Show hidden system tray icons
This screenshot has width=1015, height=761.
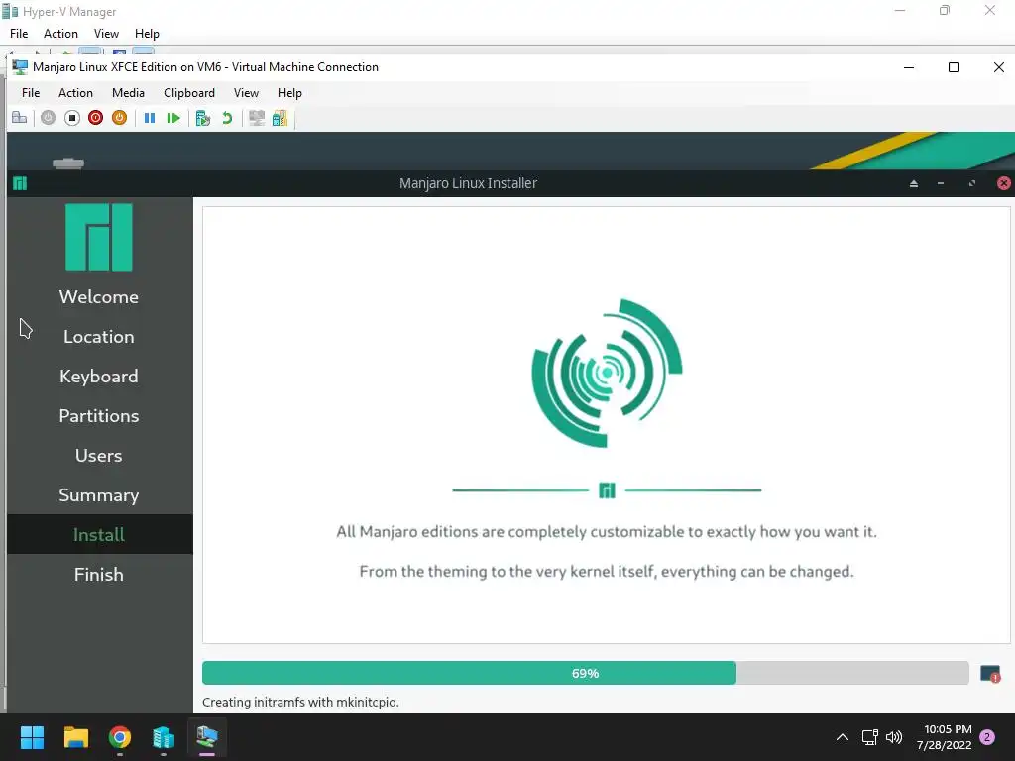click(x=843, y=737)
